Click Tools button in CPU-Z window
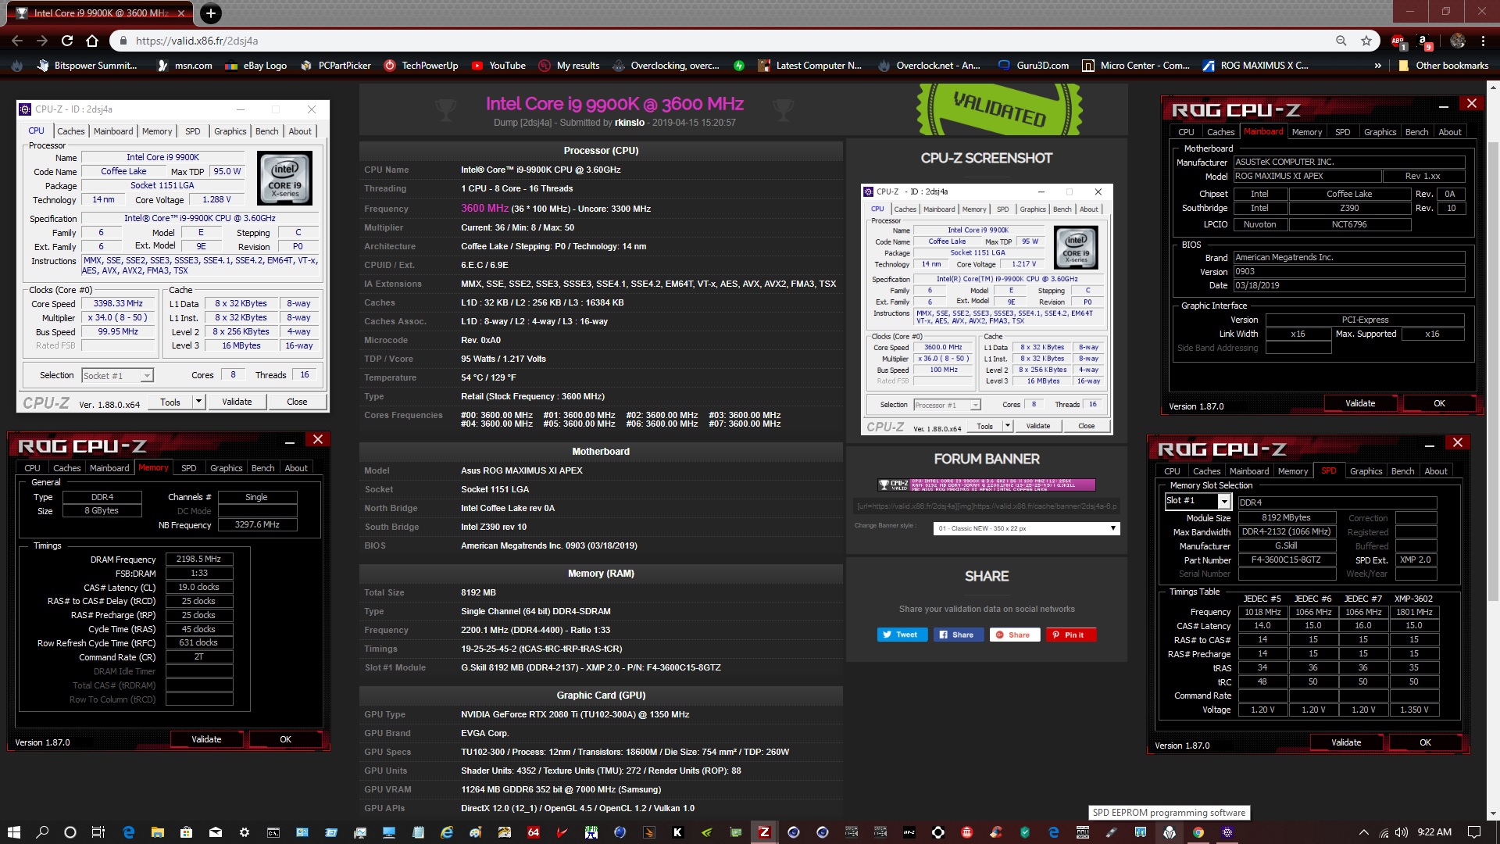 coord(170,402)
